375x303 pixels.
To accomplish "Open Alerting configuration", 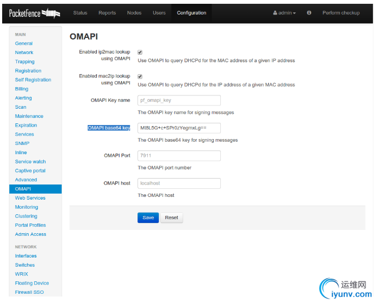I will (23, 98).
